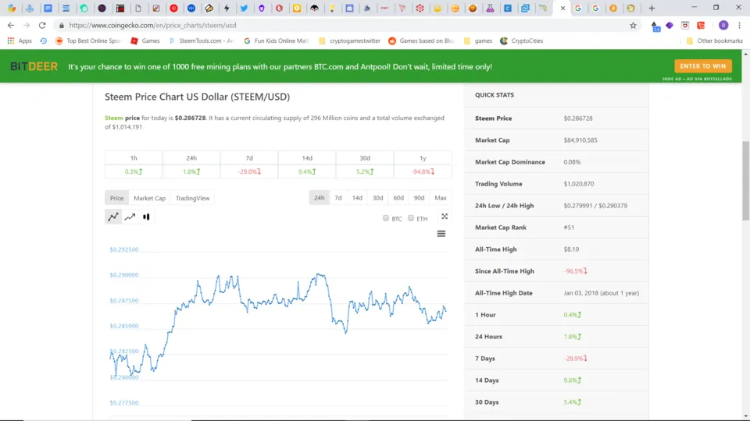Image resolution: width=750 pixels, height=421 pixels.
Task: Click the site lock security icon
Action: (61, 25)
